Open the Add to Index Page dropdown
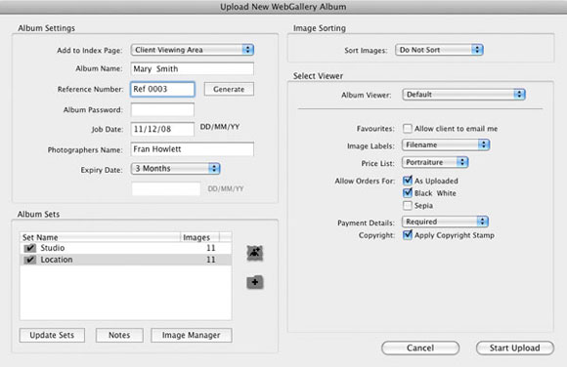The image size is (567, 367). tap(193, 50)
